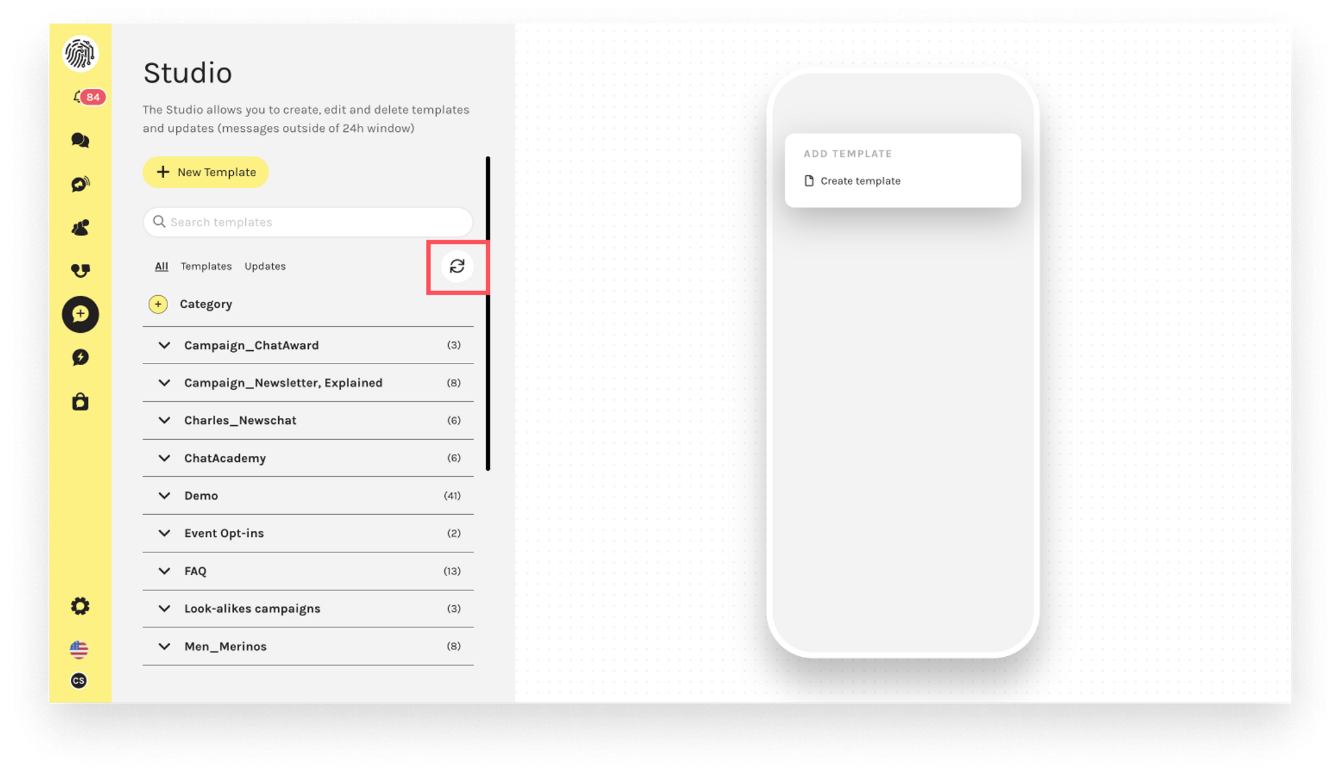Select the shop/store icon

tap(80, 402)
